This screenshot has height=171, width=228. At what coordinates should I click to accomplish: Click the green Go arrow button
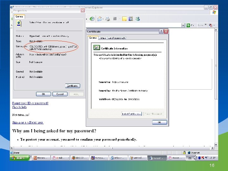[x=188, y=25]
